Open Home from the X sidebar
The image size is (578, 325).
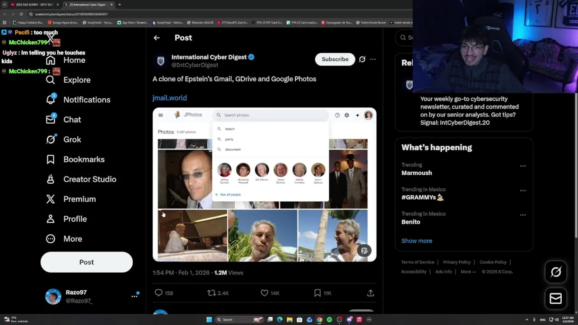pos(65,60)
